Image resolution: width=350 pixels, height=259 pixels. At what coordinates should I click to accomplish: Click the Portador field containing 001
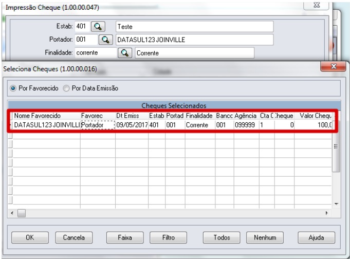click(86, 40)
